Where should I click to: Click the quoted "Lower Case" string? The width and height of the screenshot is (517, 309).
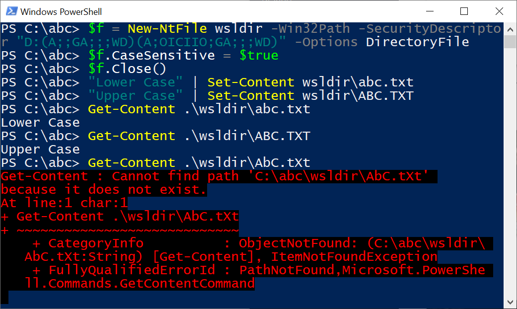135,82
